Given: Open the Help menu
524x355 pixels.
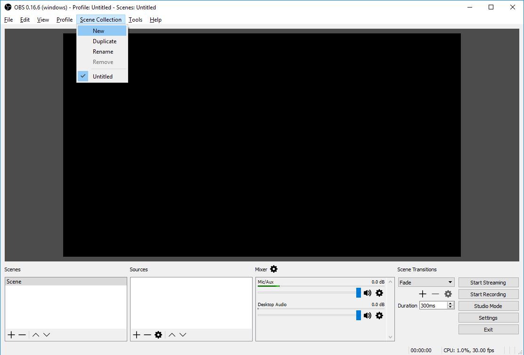Looking at the screenshot, I should pyautogui.click(x=156, y=20).
